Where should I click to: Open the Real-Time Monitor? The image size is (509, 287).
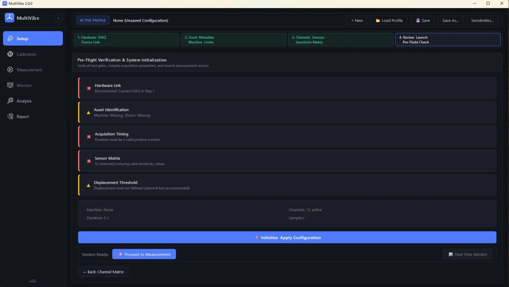click(x=468, y=254)
